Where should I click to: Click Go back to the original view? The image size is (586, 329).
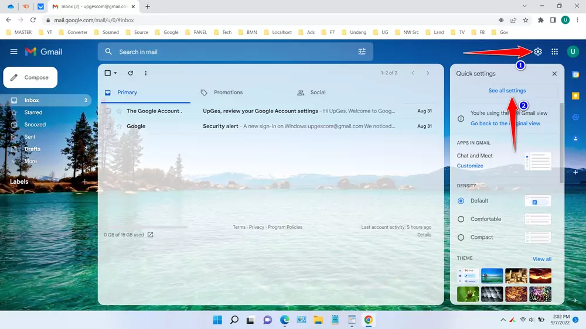[505, 124]
